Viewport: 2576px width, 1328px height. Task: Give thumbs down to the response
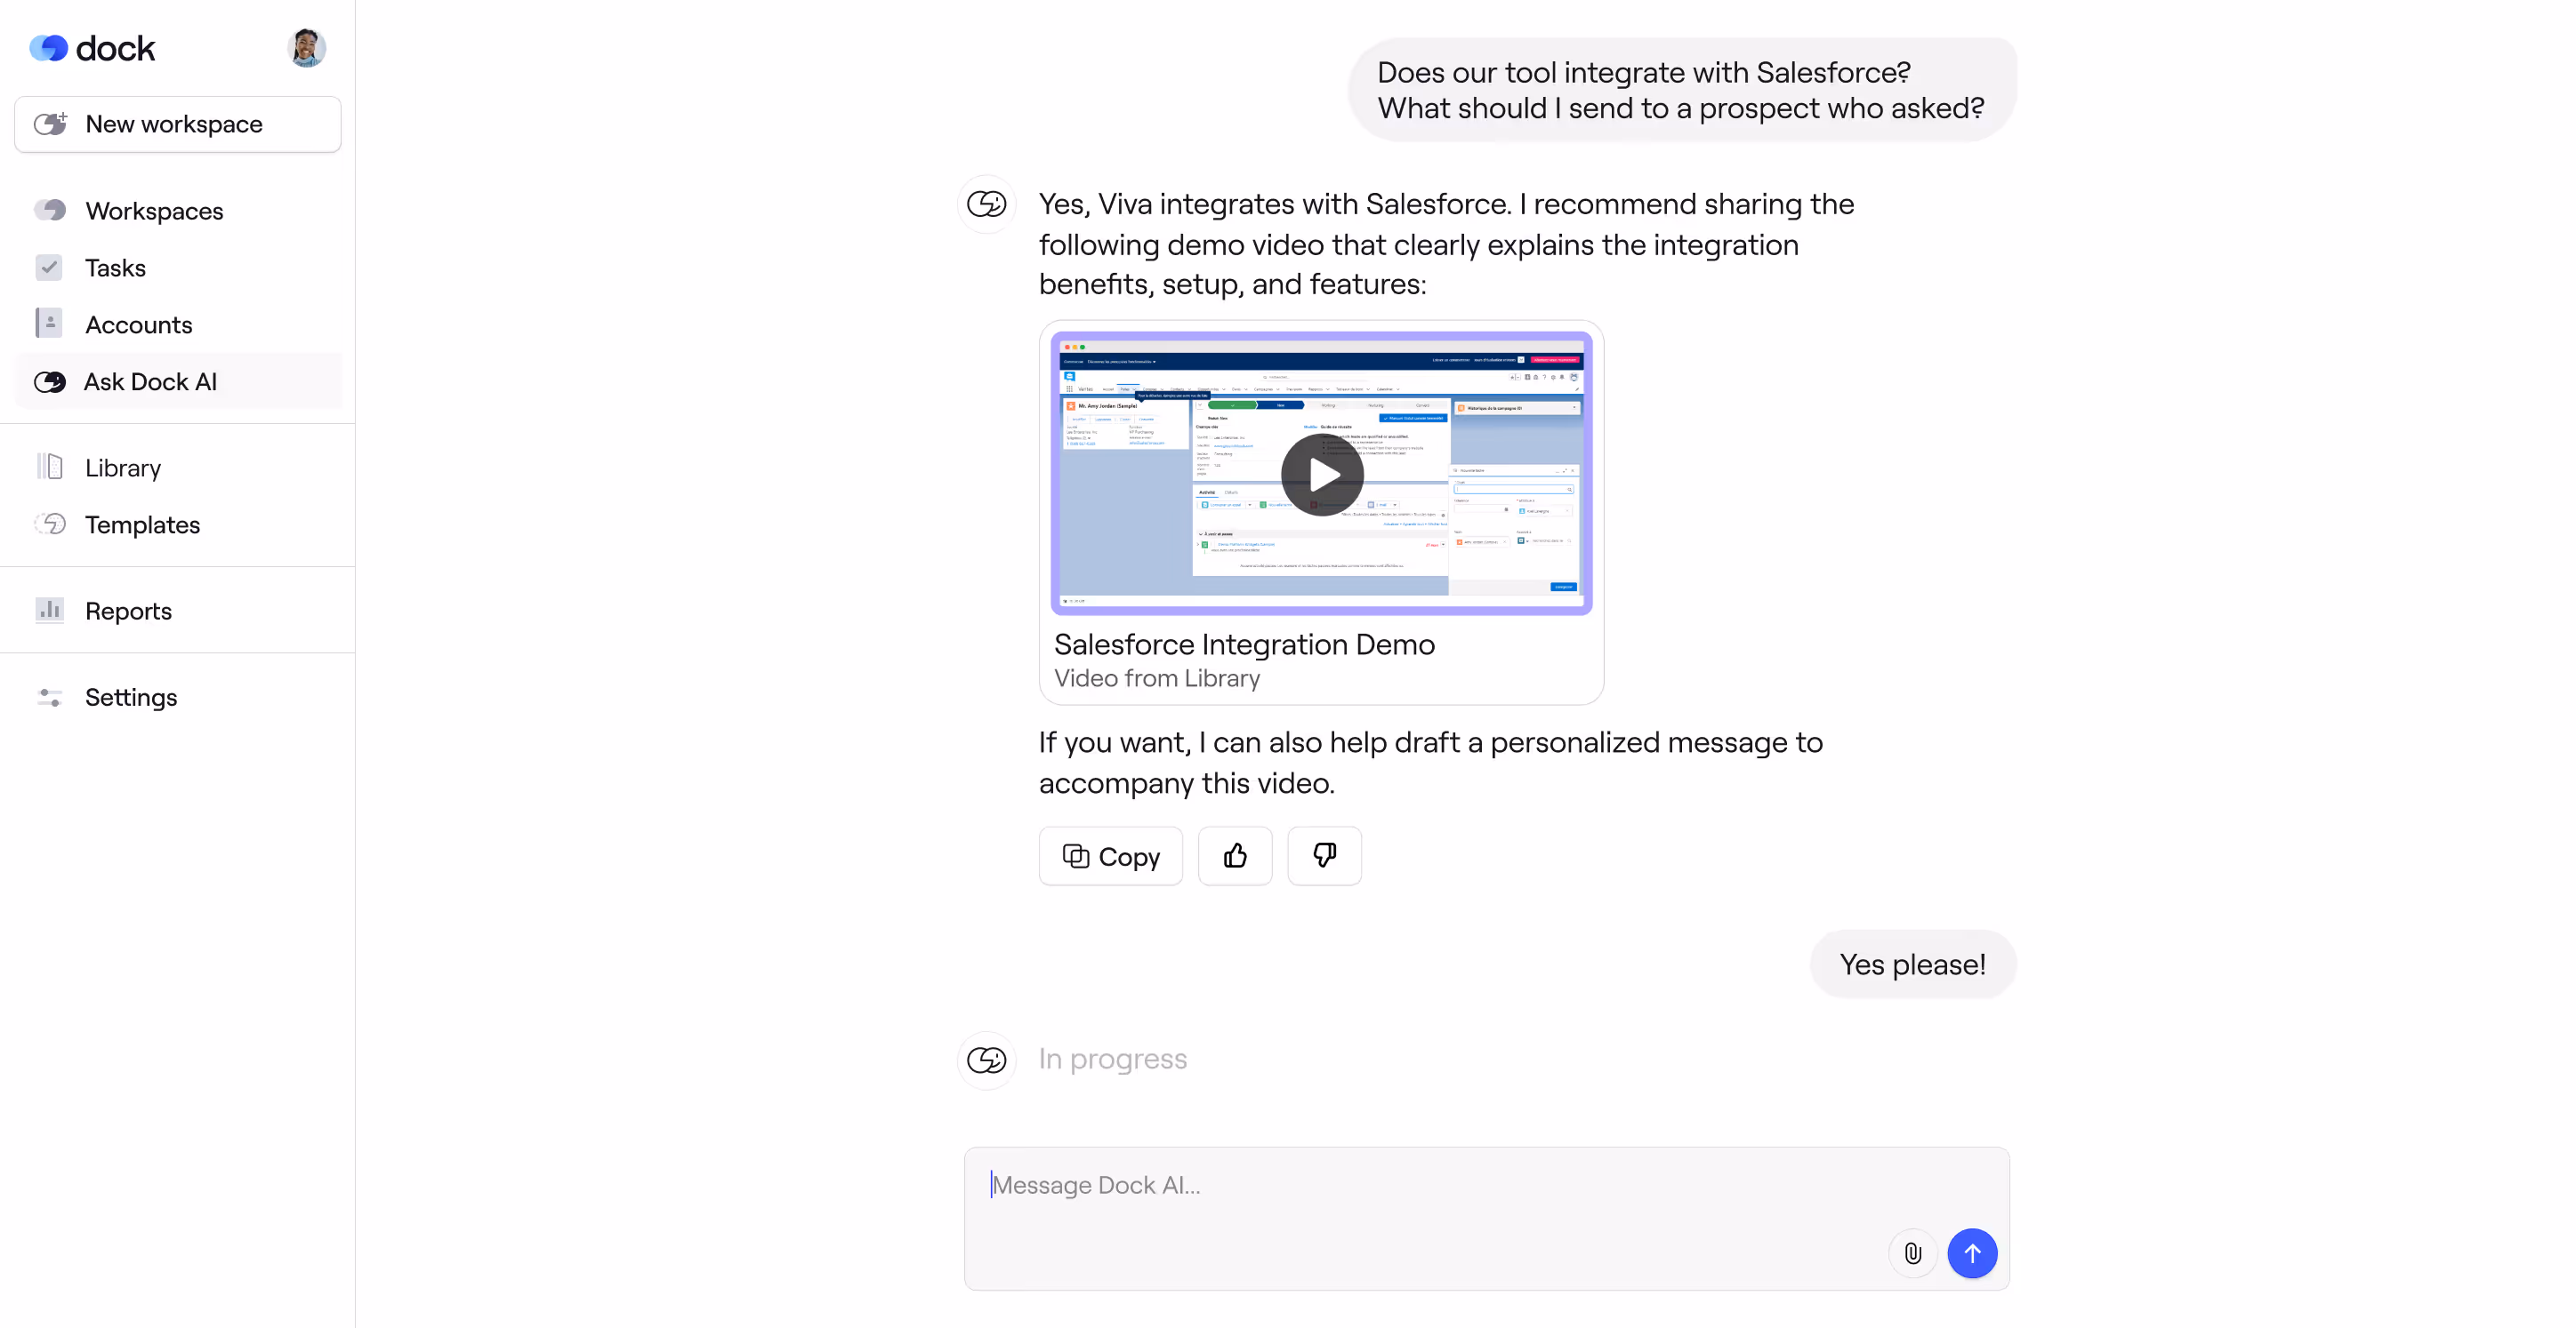(1324, 856)
